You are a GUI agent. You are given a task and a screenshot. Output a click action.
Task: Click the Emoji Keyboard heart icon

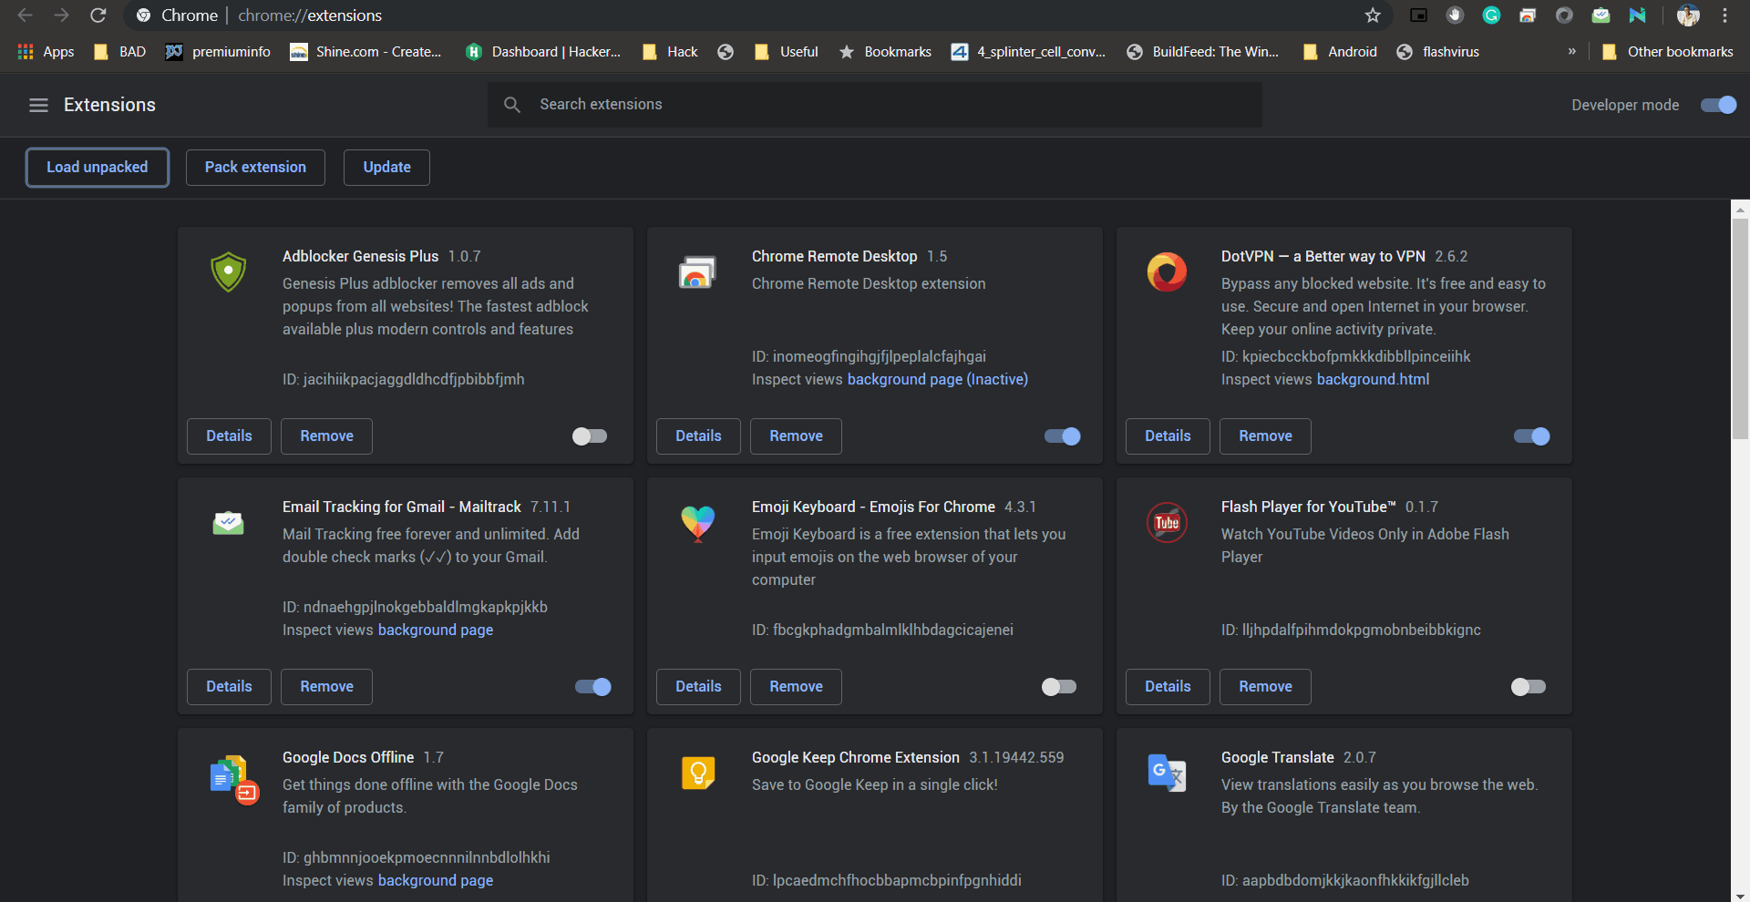point(697,523)
